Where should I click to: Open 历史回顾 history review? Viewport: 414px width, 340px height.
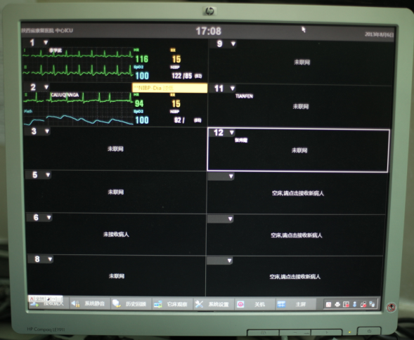click(131, 304)
